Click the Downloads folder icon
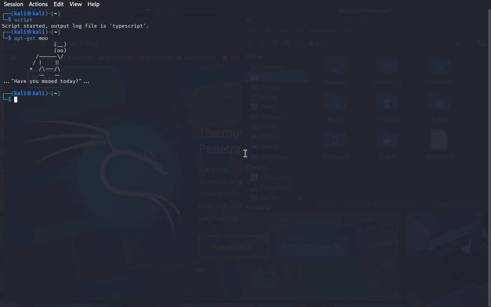491x307 pixels. (x=439, y=66)
